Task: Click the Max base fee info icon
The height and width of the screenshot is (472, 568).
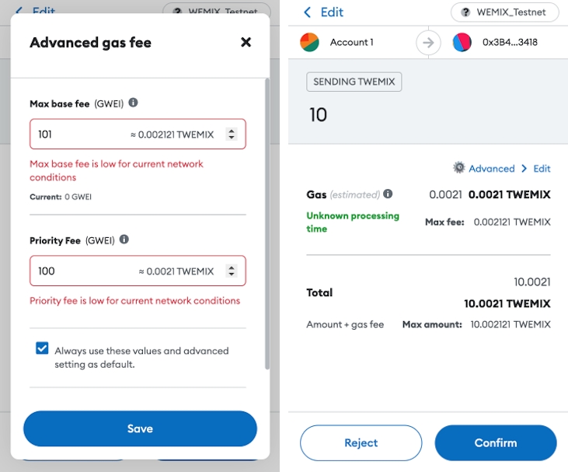Action: click(x=134, y=103)
